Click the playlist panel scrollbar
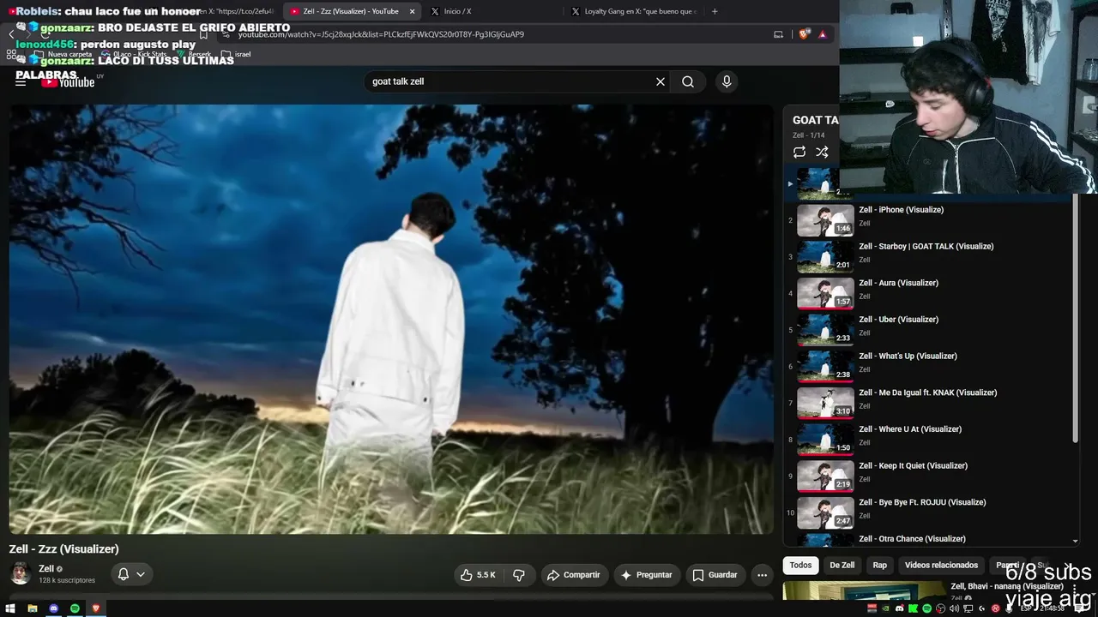 pos(1075,319)
